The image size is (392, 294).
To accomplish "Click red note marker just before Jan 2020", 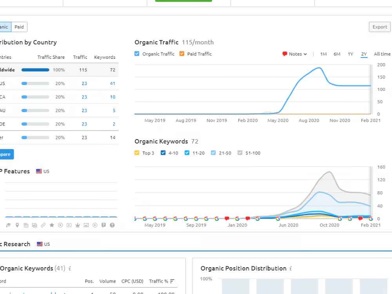I will pos(227,218).
